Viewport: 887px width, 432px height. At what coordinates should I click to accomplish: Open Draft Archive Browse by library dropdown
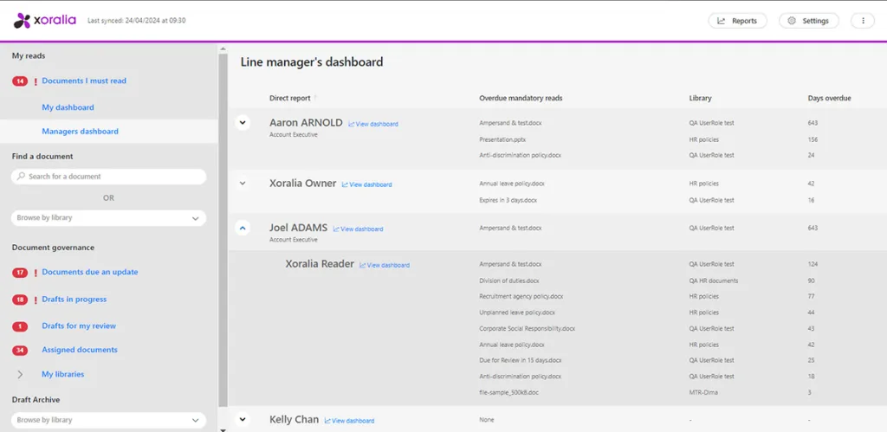click(108, 420)
